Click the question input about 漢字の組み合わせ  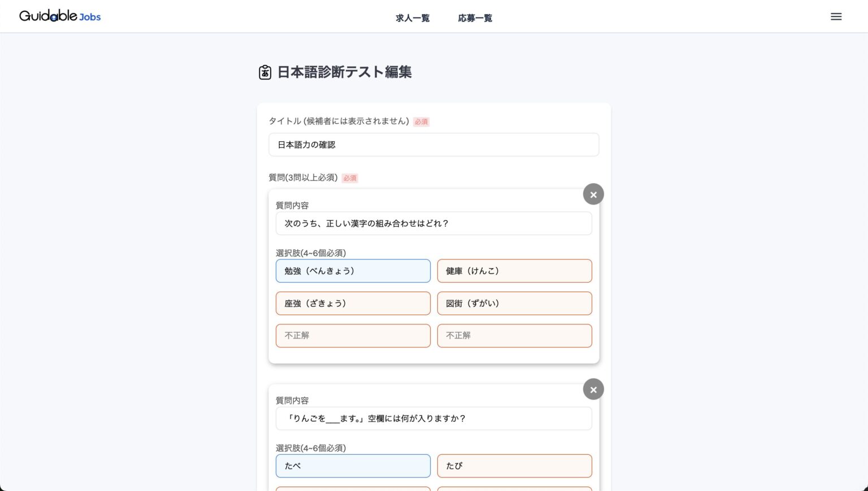coord(433,223)
